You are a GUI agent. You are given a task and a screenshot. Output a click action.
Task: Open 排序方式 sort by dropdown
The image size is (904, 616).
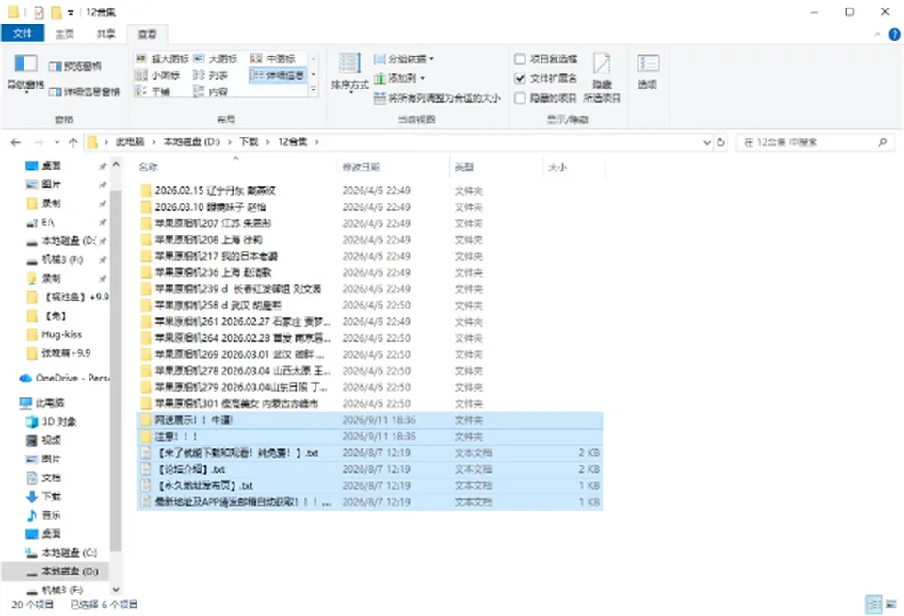coord(350,73)
